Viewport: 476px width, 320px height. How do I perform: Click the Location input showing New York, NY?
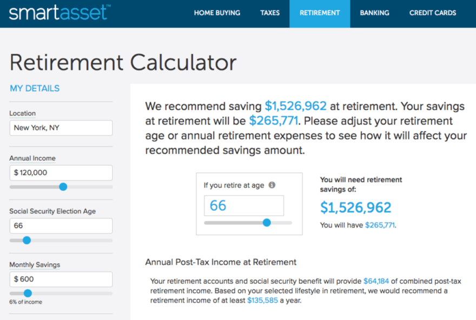pos(61,128)
